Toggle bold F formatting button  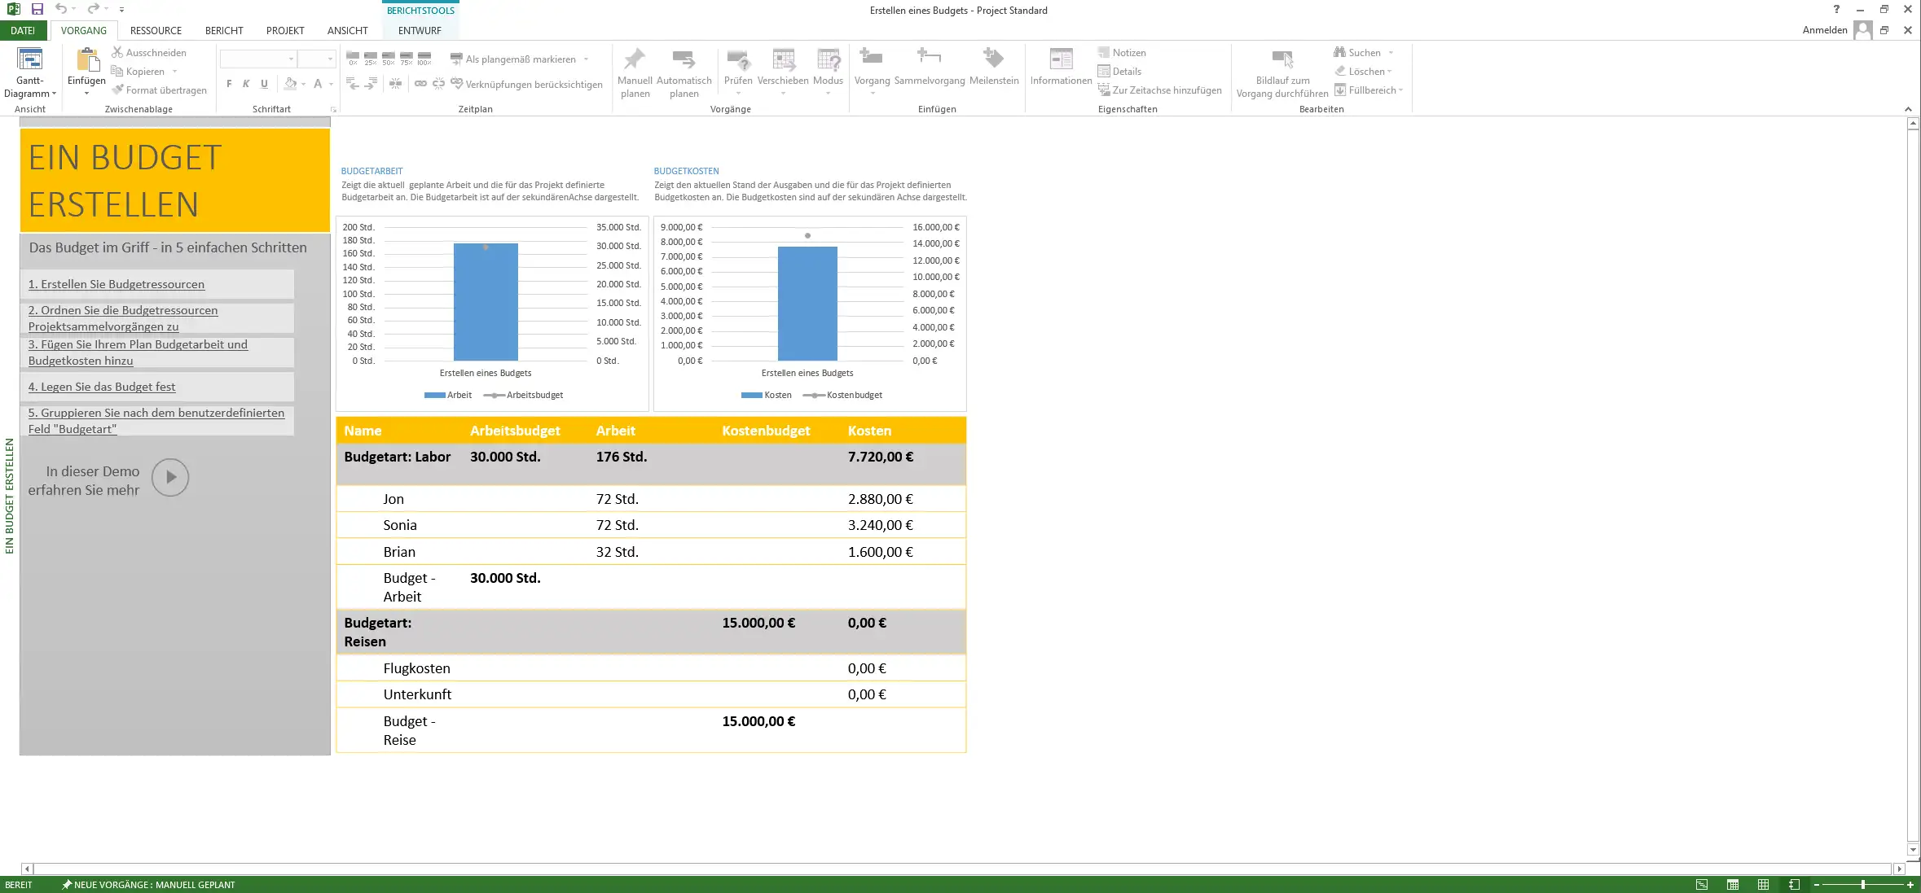pyautogui.click(x=229, y=84)
